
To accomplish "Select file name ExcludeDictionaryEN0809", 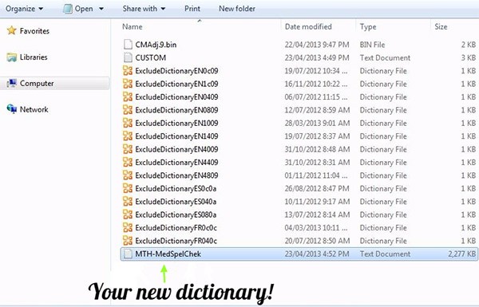I will 176,110.
